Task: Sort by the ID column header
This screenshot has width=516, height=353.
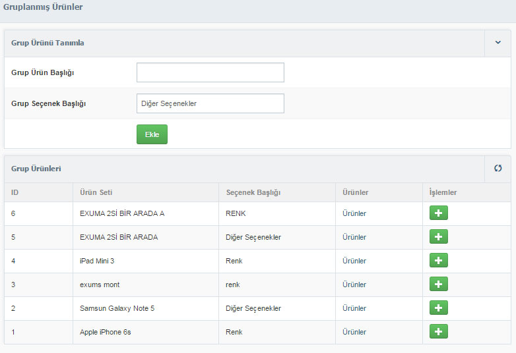Action: 15,192
